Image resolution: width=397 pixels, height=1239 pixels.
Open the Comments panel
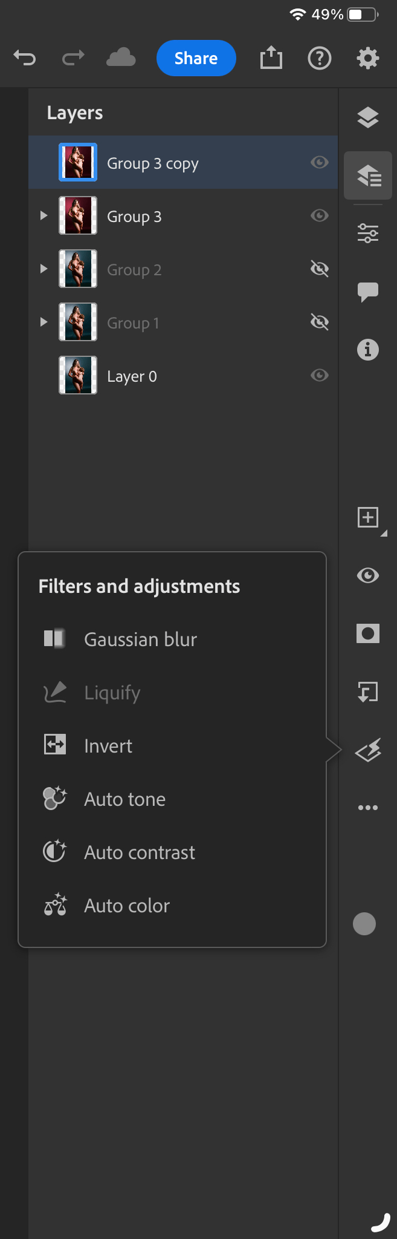point(368,293)
